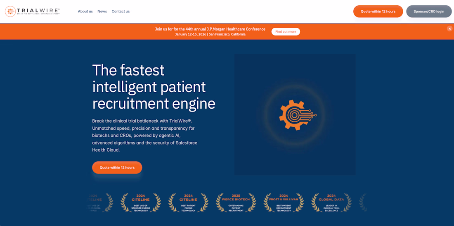Screen dimensions: 454x226
Task: Dismiss the orange conference banner
Action: tap(449, 29)
